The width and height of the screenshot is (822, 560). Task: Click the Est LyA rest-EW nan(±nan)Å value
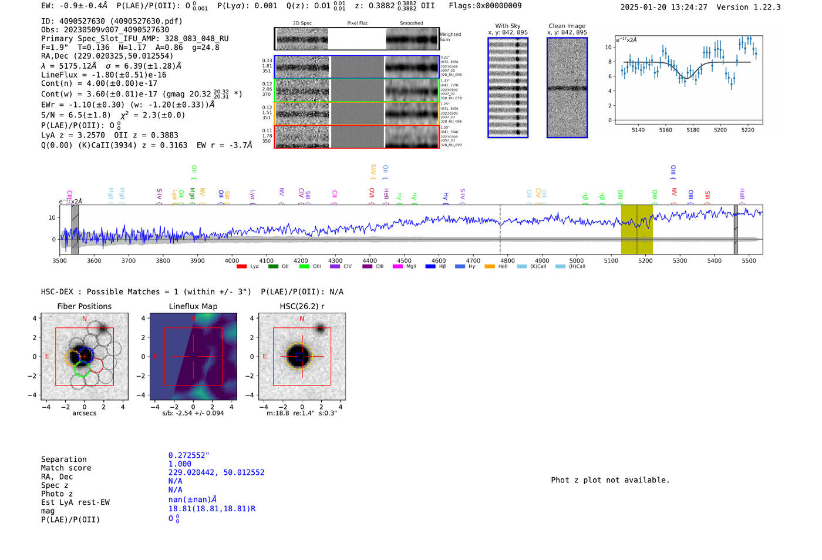193,499
